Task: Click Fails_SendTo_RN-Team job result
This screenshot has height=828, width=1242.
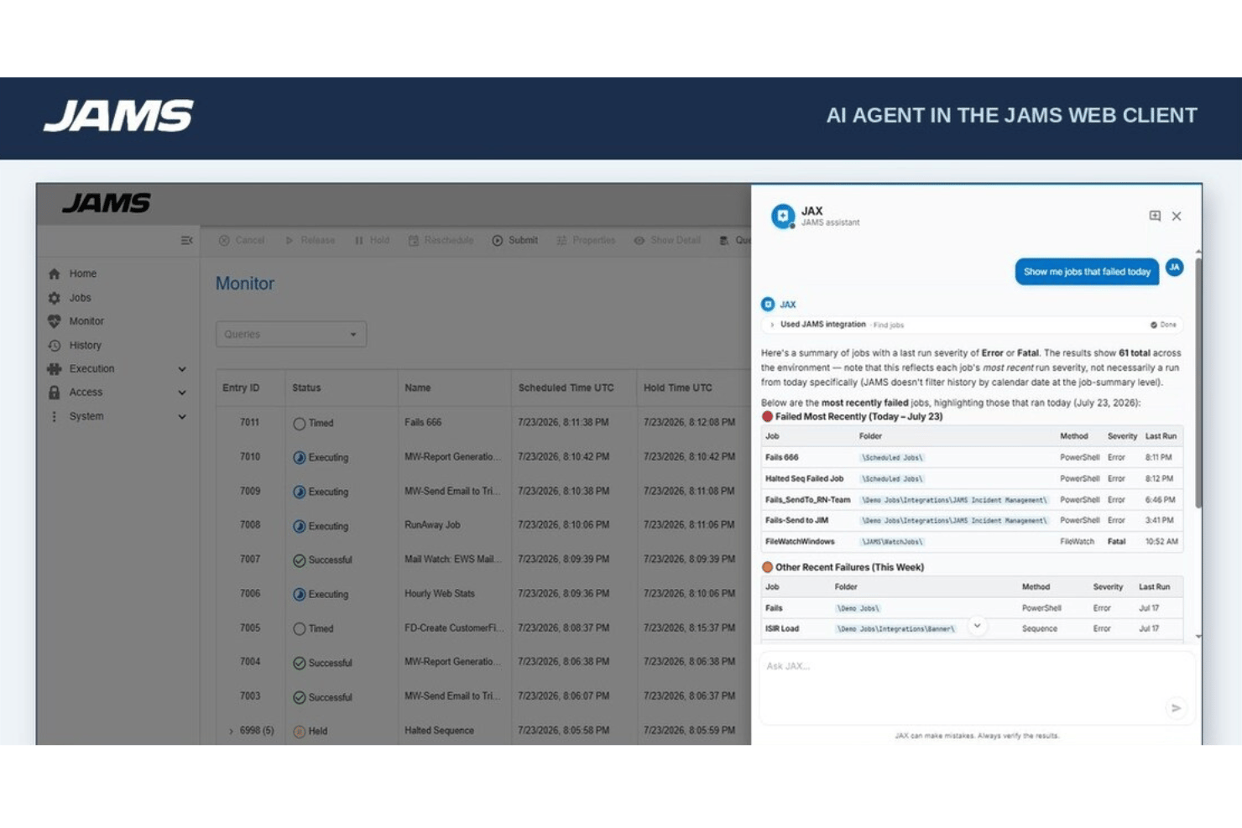Action: click(807, 500)
